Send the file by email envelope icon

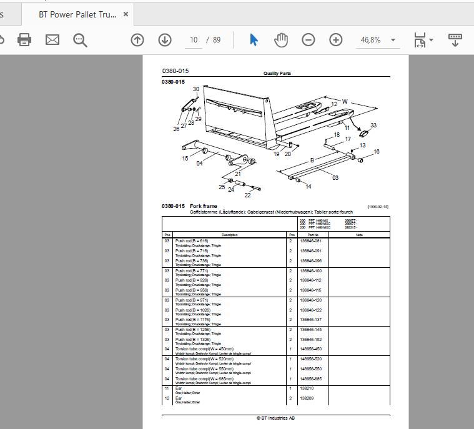pos(52,39)
